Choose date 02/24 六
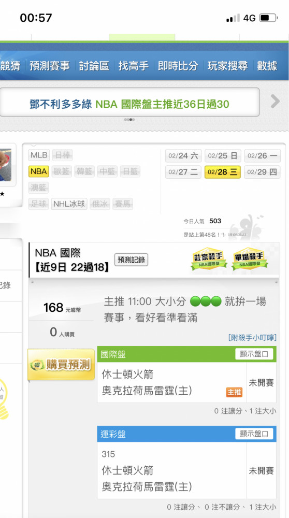This screenshot has height=518, width=289. tap(183, 155)
